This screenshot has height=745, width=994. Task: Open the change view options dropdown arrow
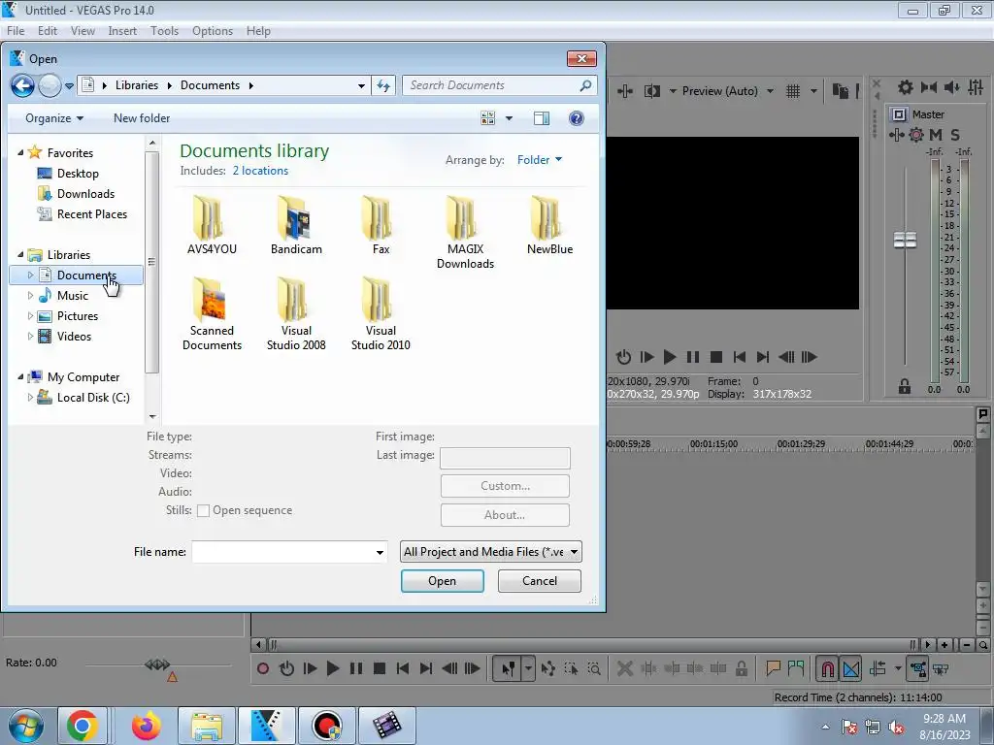[x=509, y=118]
